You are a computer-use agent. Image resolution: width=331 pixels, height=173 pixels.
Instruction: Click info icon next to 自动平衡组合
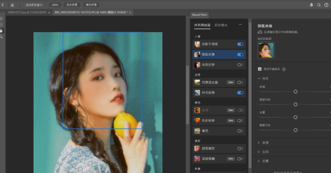click(284, 69)
